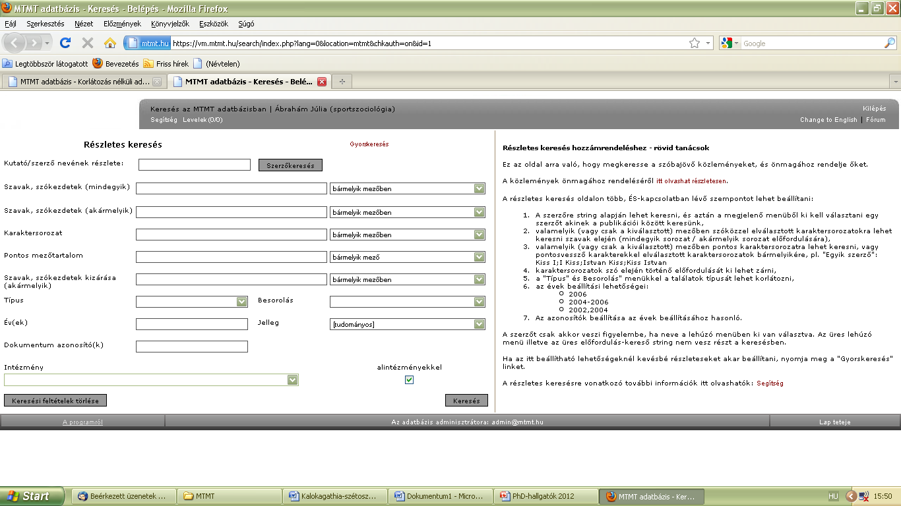Open the Fórum link

[x=876, y=120]
